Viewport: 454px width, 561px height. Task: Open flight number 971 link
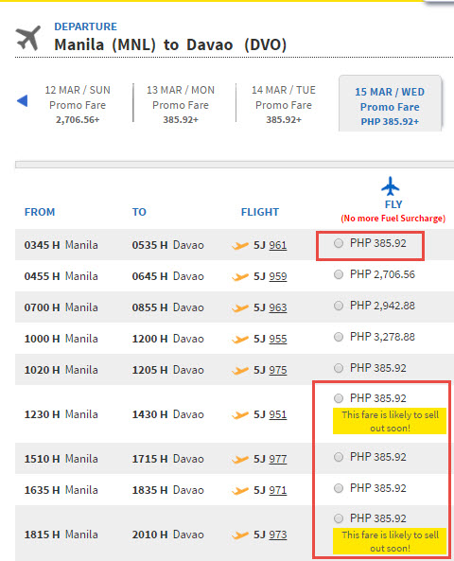pos(278,490)
